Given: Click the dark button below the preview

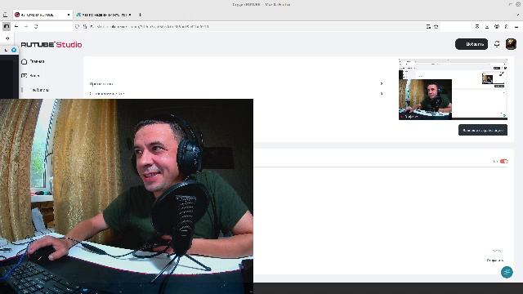Looking at the screenshot, I should (x=483, y=130).
